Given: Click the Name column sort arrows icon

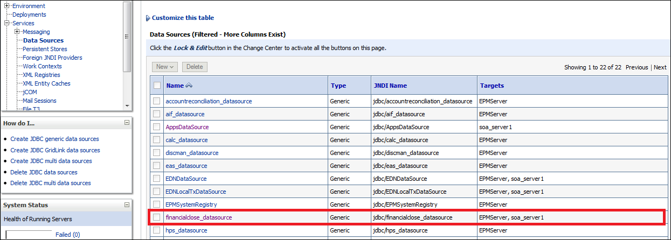Looking at the screenshot, I should pos(189,86).
